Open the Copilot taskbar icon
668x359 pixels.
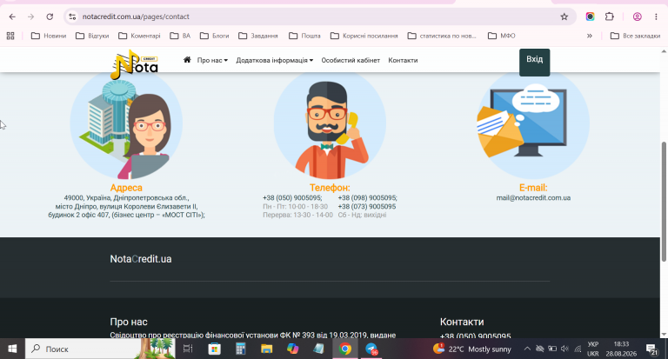[x=292, y=349]
